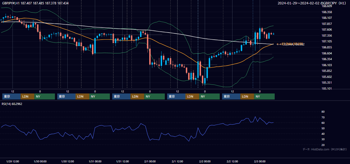Select the 187.606 price level label

pyautogui.click(x=327, y=30)
